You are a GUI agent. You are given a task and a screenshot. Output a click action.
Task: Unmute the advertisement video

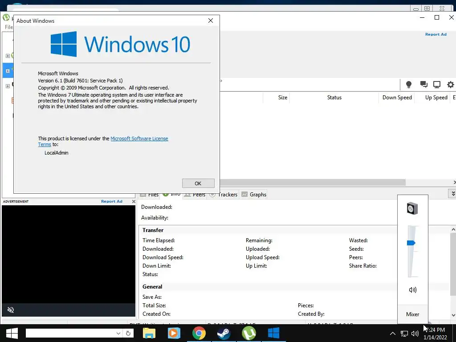[x=11, y=310]
